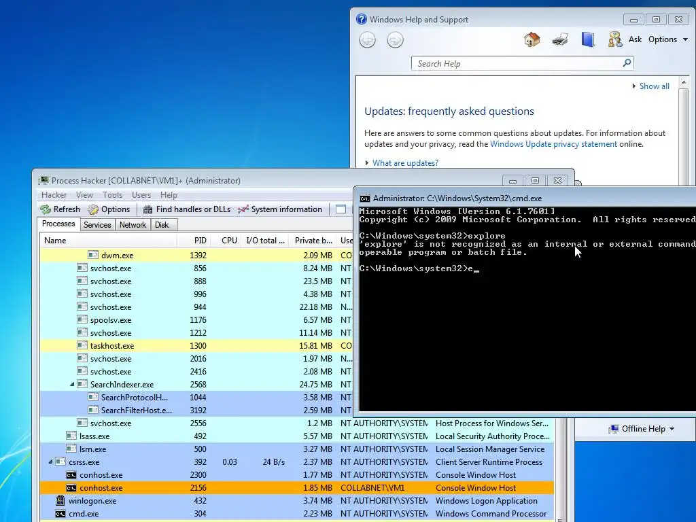Select the Processes tab
Screen dimensions: 696x522
tap(58, 224)
